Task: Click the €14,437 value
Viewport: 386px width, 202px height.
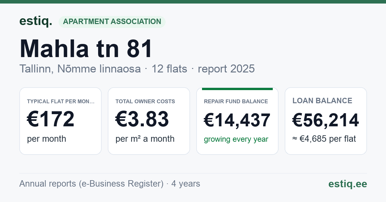Action: point(237,121)
